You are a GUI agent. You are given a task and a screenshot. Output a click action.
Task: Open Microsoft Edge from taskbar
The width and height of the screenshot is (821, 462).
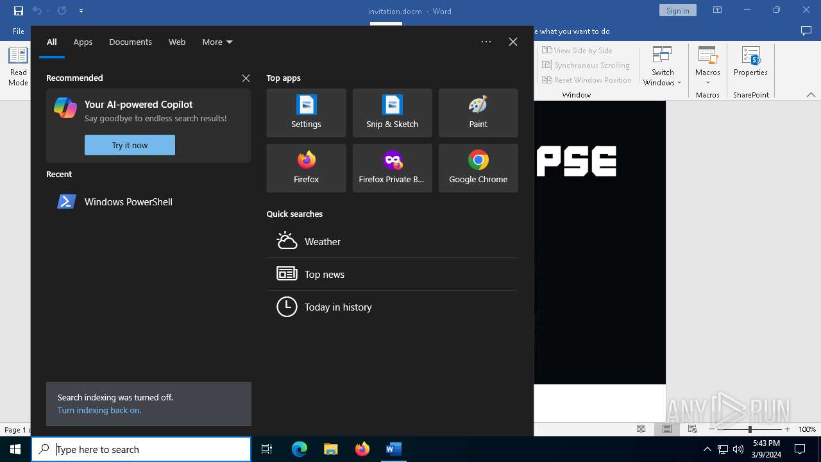tap(300, 449)
